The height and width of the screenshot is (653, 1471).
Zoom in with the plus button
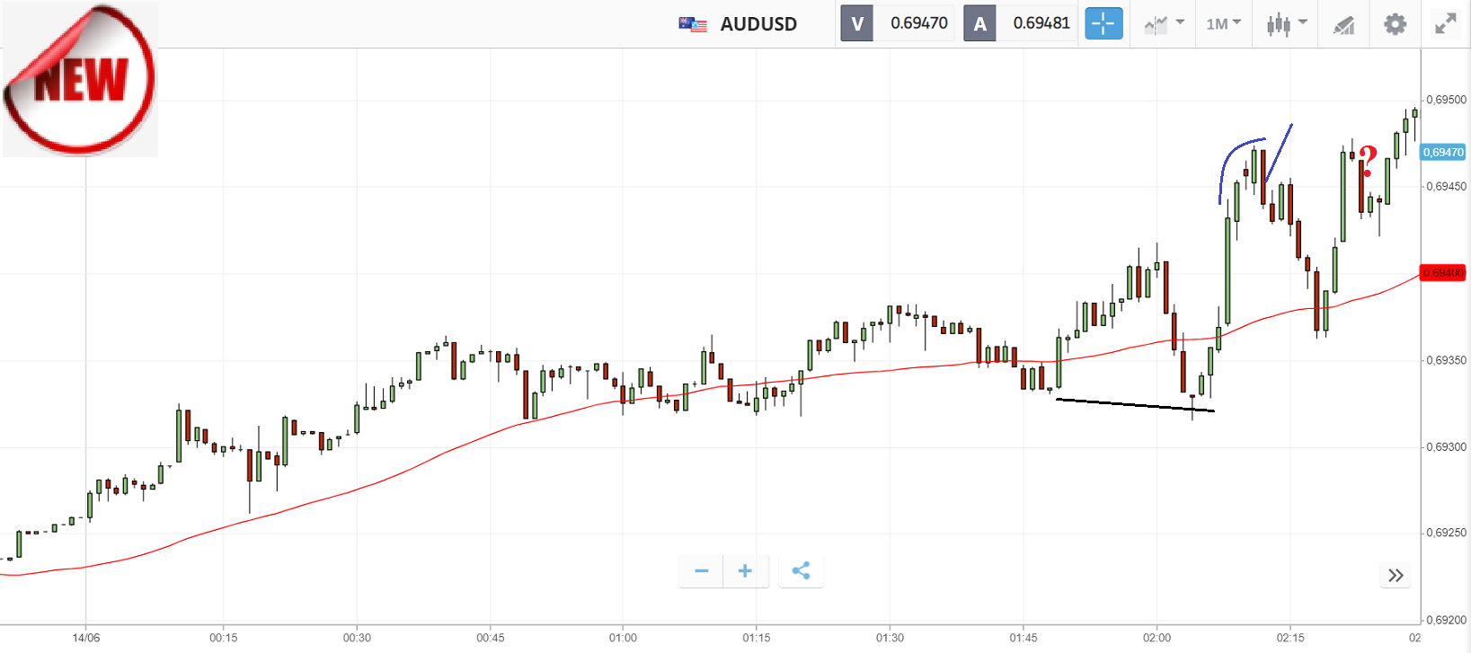tap(745, 571)
